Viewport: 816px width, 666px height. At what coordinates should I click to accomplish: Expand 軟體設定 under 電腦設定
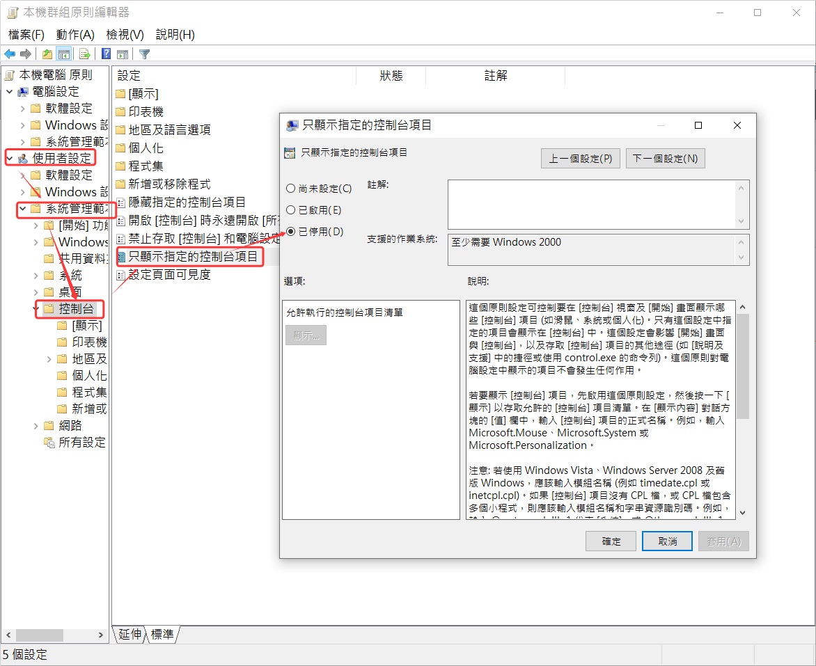coord(22,109)
